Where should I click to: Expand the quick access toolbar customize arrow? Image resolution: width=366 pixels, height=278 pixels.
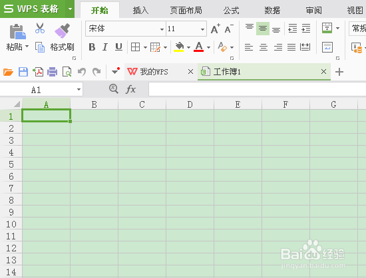click(x=115, y=71)
